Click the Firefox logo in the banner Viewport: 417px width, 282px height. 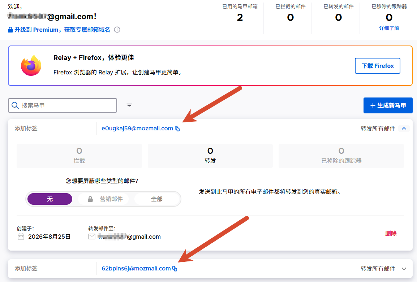(31, 66)
